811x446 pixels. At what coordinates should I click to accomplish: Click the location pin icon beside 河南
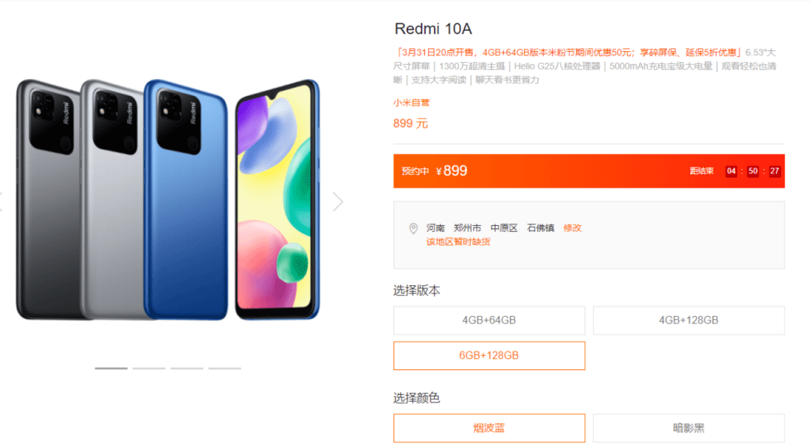click(x=413, y=228)
